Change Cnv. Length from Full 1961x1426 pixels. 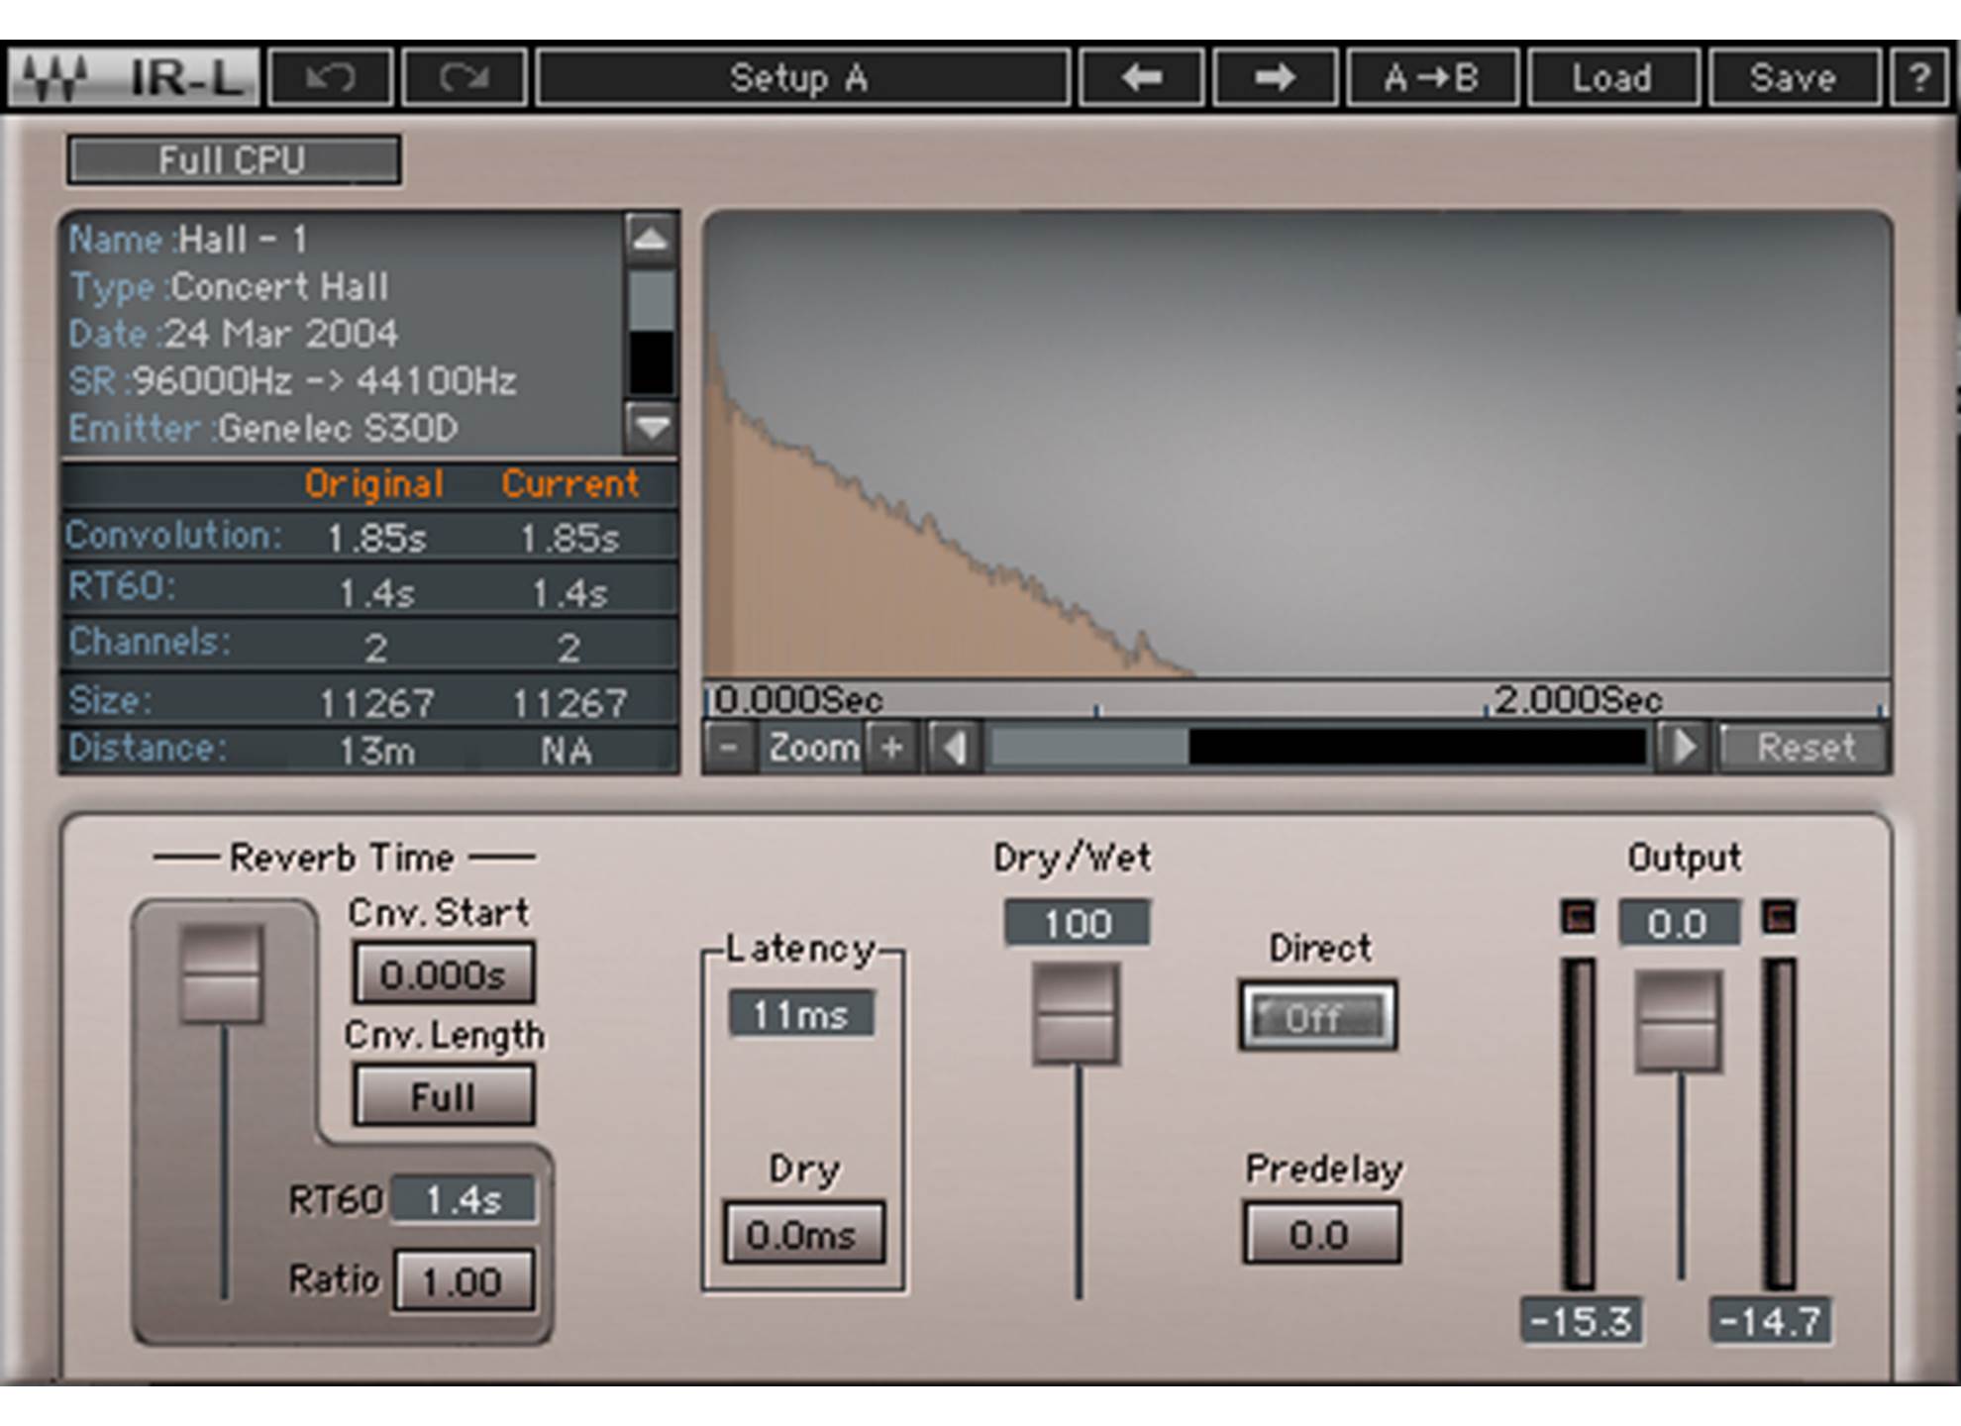pyautogui.click(x=444, y=1094)
